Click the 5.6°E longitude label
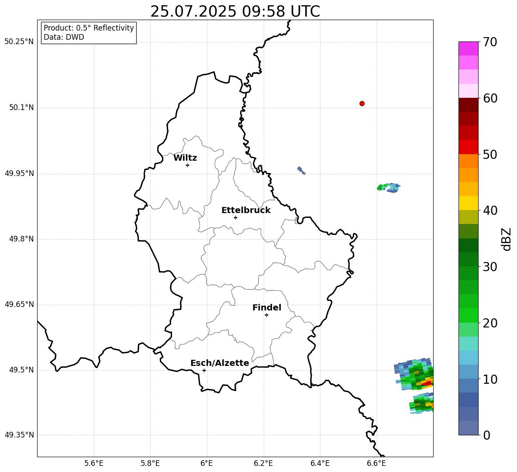The height and width of the screenshot is (472, 517). pos(94,463)
